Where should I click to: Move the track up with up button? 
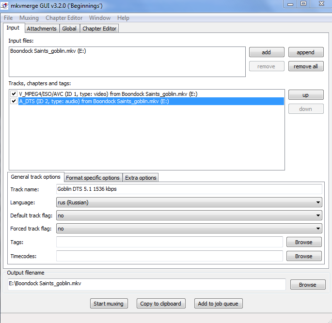click(305, 95)
